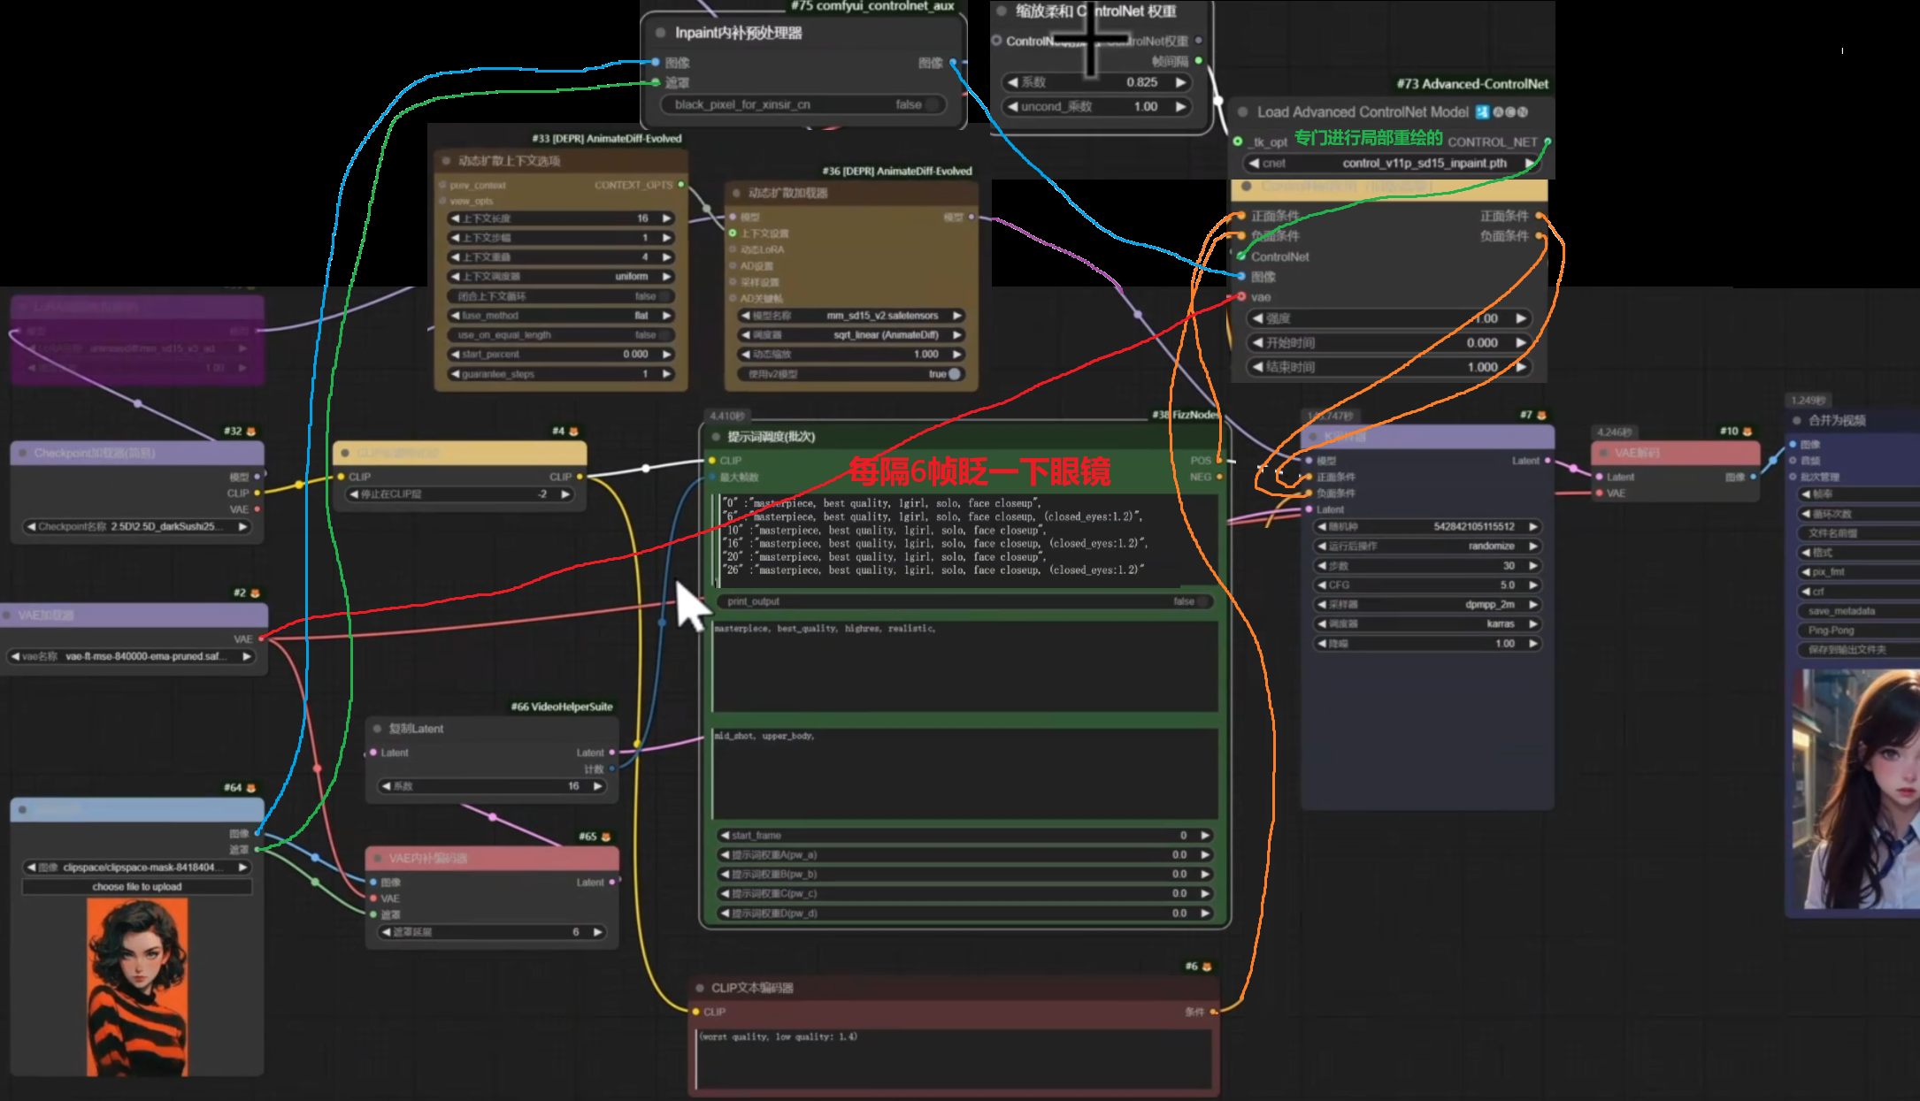Screen dimensions: 1920x1101
Task: Collapse the Inpaint内补预处理器 node via its title dot
Action: click(x=660, y=33)
